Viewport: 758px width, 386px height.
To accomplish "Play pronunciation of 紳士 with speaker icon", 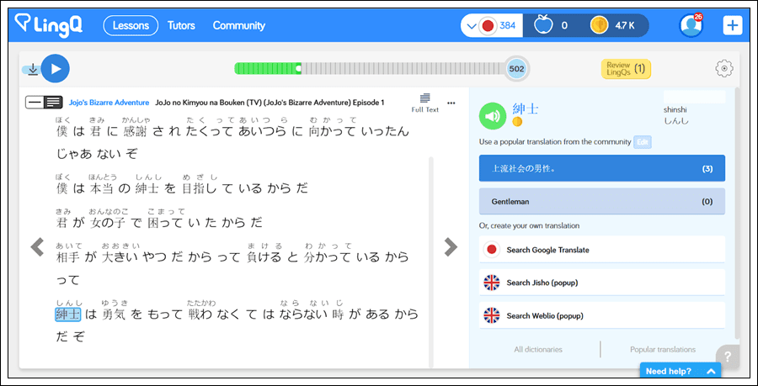I will [494, 116].
